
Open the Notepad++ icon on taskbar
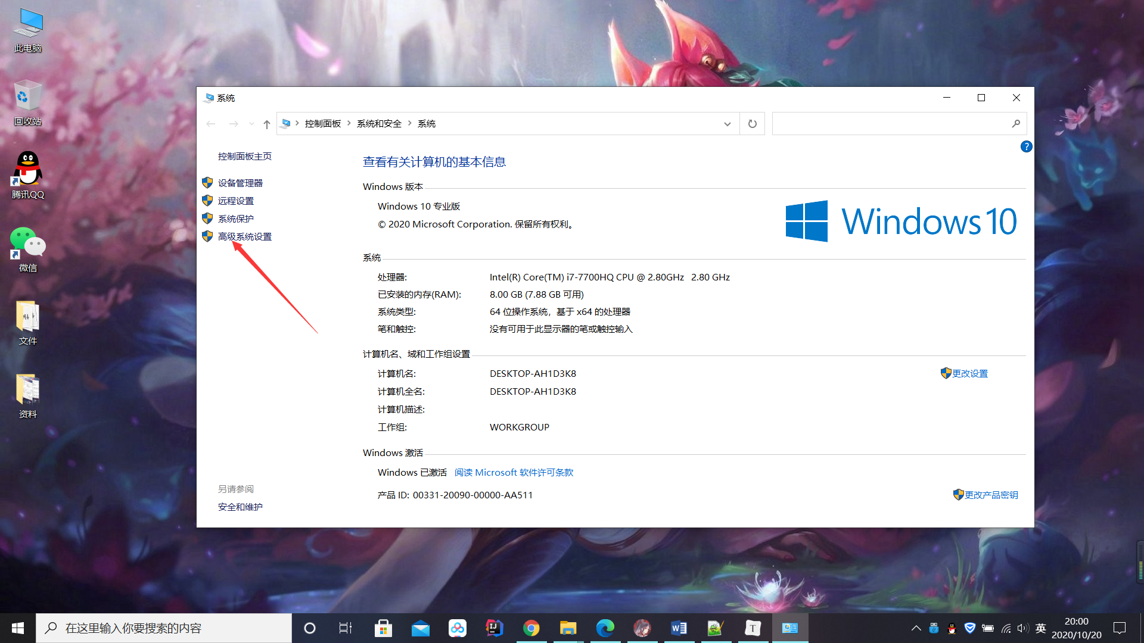tap(716, 628)
